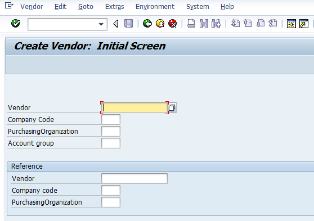The height and width of the screenshot is (221, 314).
Task: Open the Vendor field search help button
Action: click(x=172, y=108)
